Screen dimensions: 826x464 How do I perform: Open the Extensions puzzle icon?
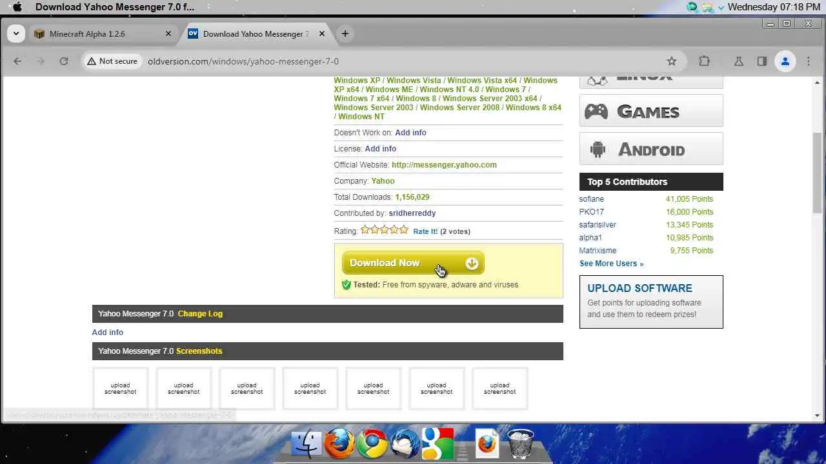click(x=704, y=61)
